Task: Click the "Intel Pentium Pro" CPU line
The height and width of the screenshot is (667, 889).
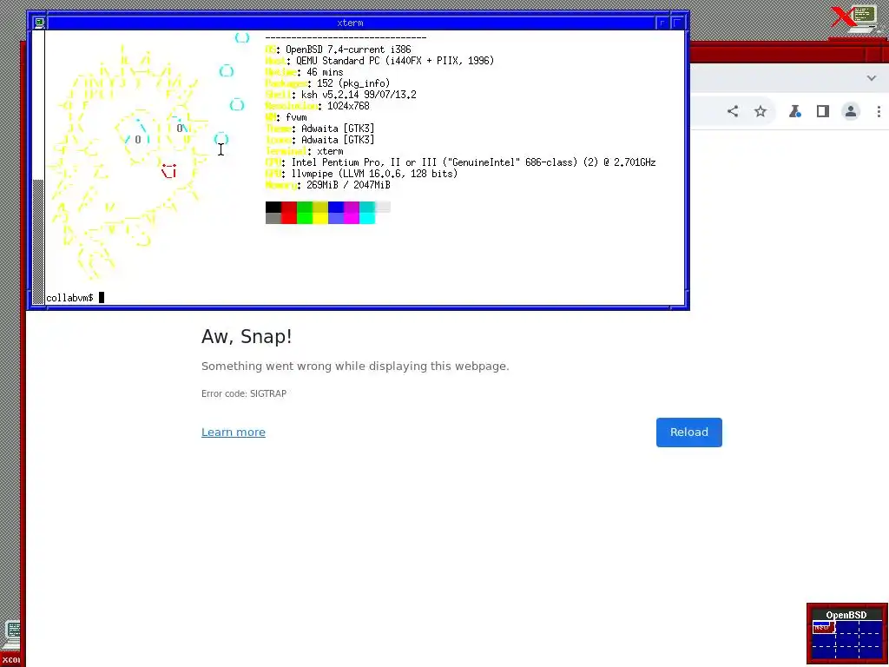Action: [473, 162]
